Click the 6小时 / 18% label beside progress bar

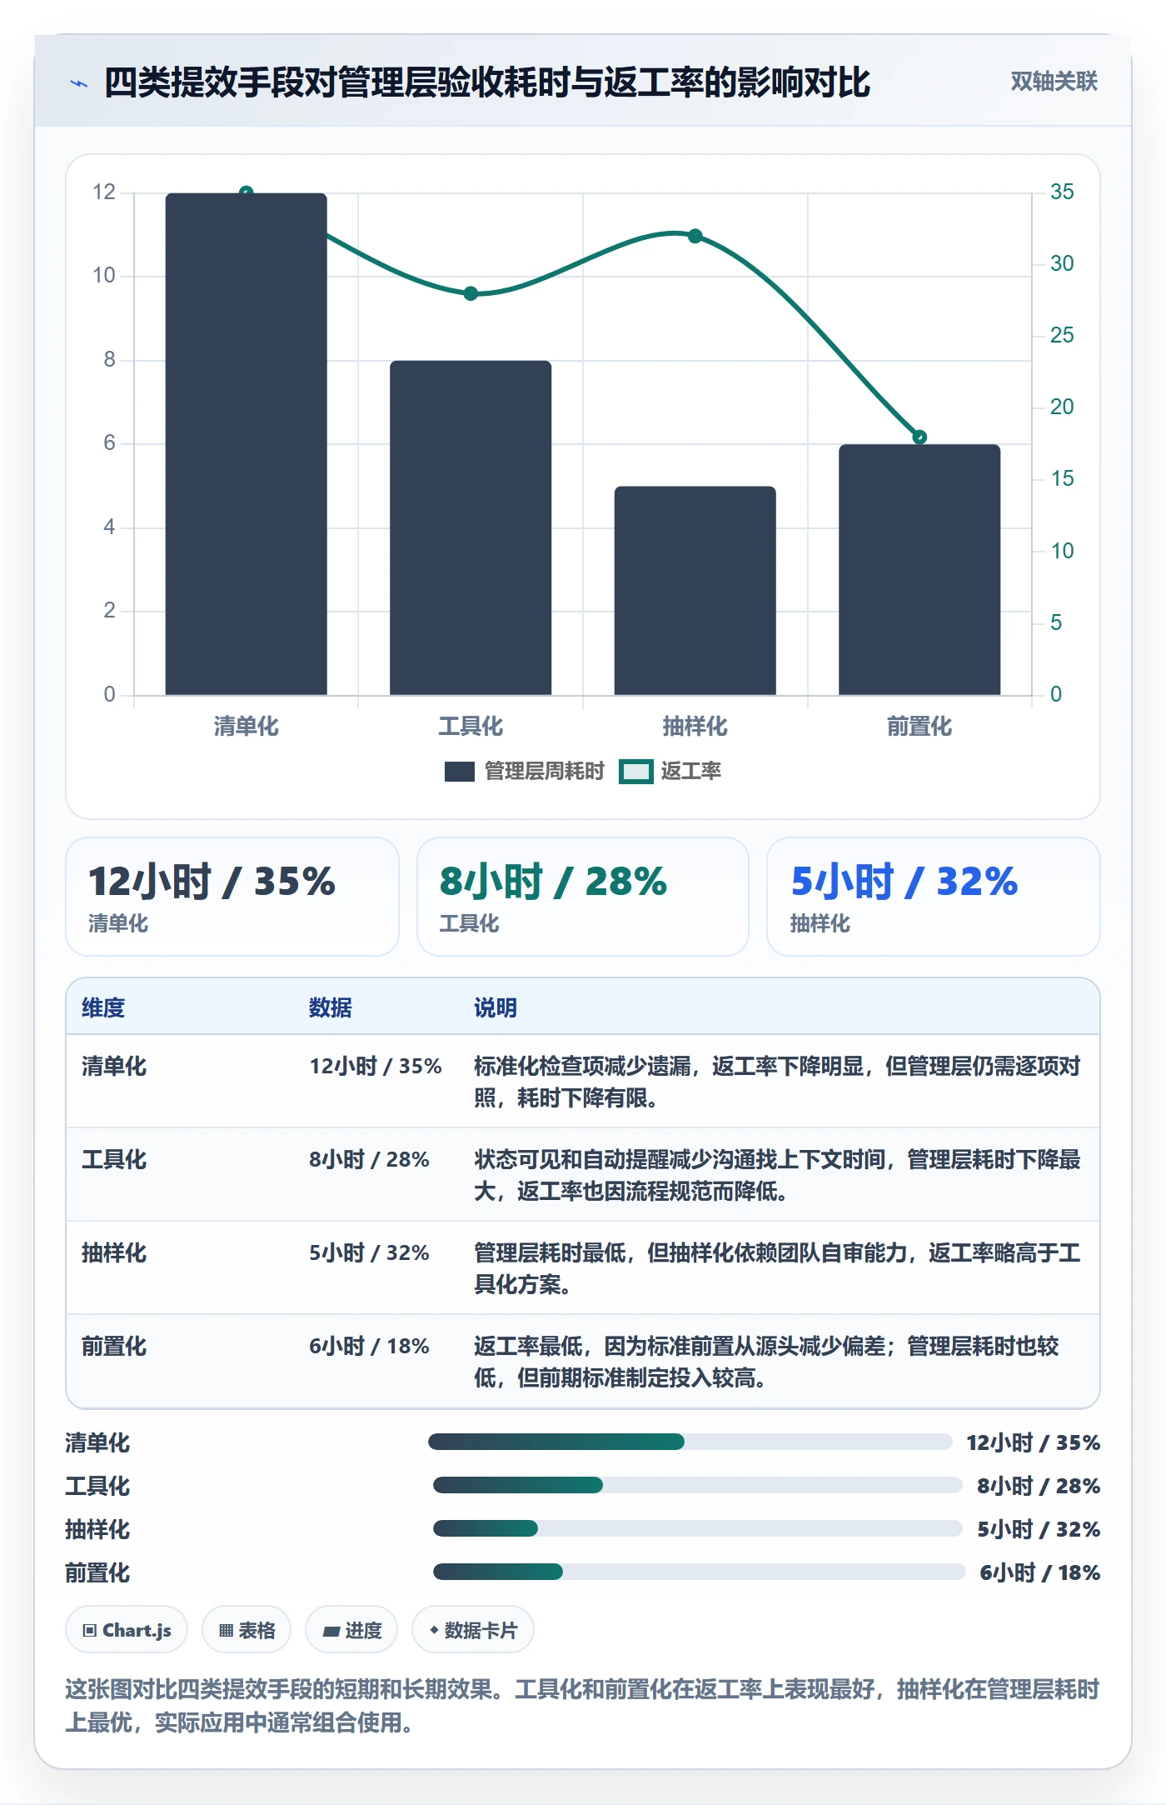[1040, 1572]
